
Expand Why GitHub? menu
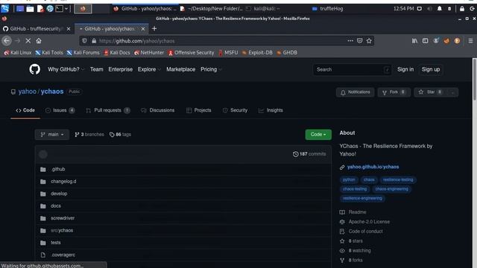[66, 69]
